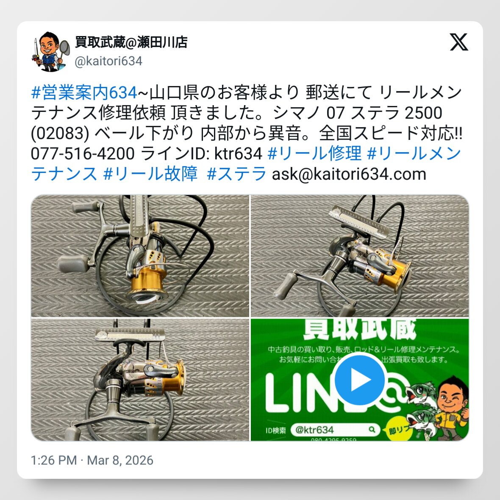View the bottom-left reel photo
The width and height of the screenshot is (500, 500).
[x=140, y=380]
